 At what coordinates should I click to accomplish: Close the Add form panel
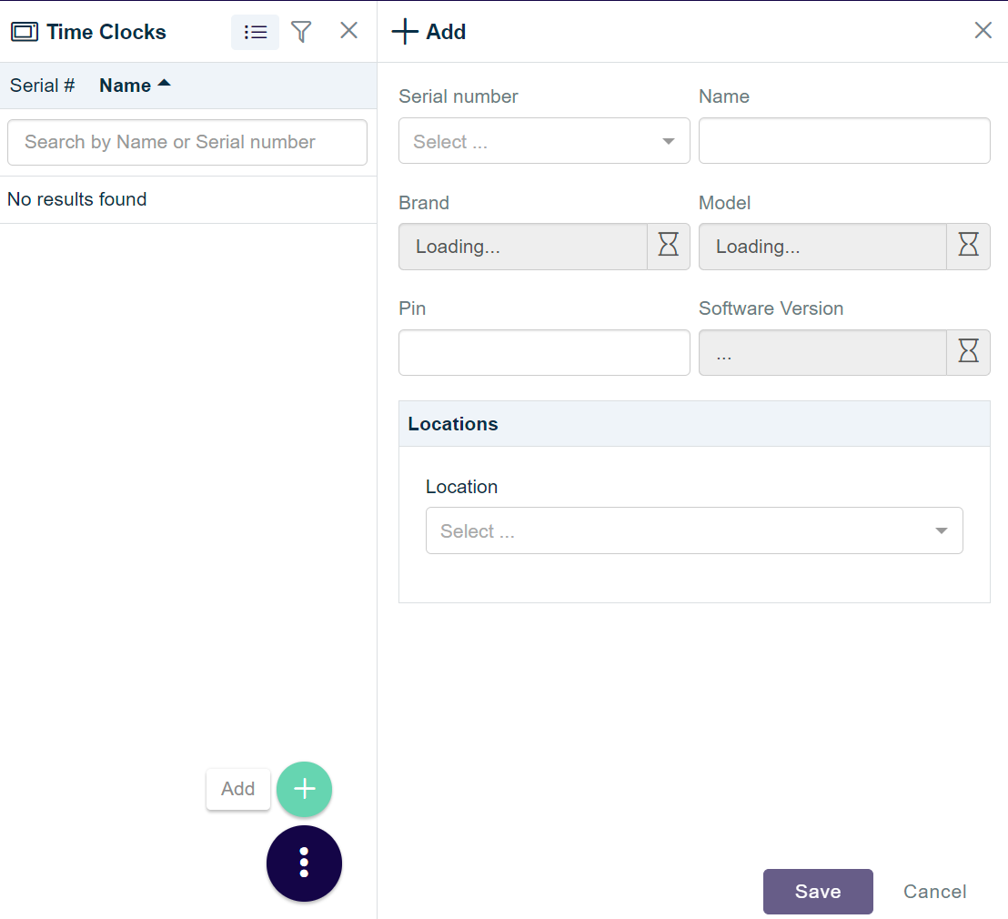(983, 30)
